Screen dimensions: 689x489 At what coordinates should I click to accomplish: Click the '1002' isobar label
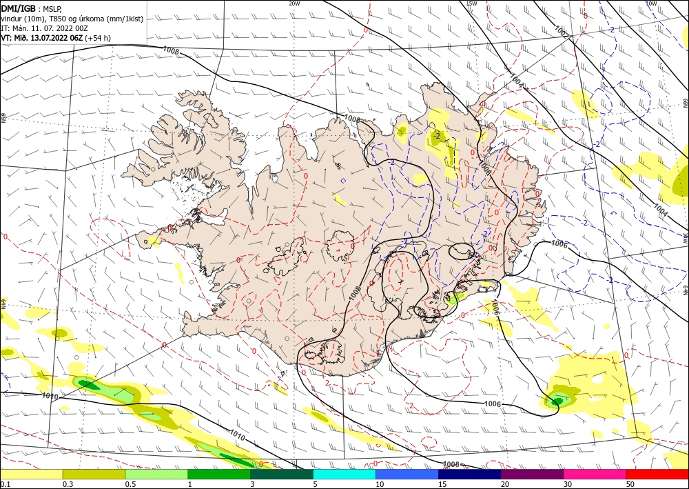(x=562, y=32)
